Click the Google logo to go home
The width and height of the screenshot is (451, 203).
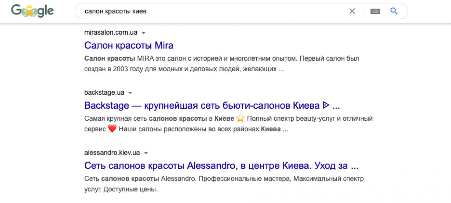(32, 11)
